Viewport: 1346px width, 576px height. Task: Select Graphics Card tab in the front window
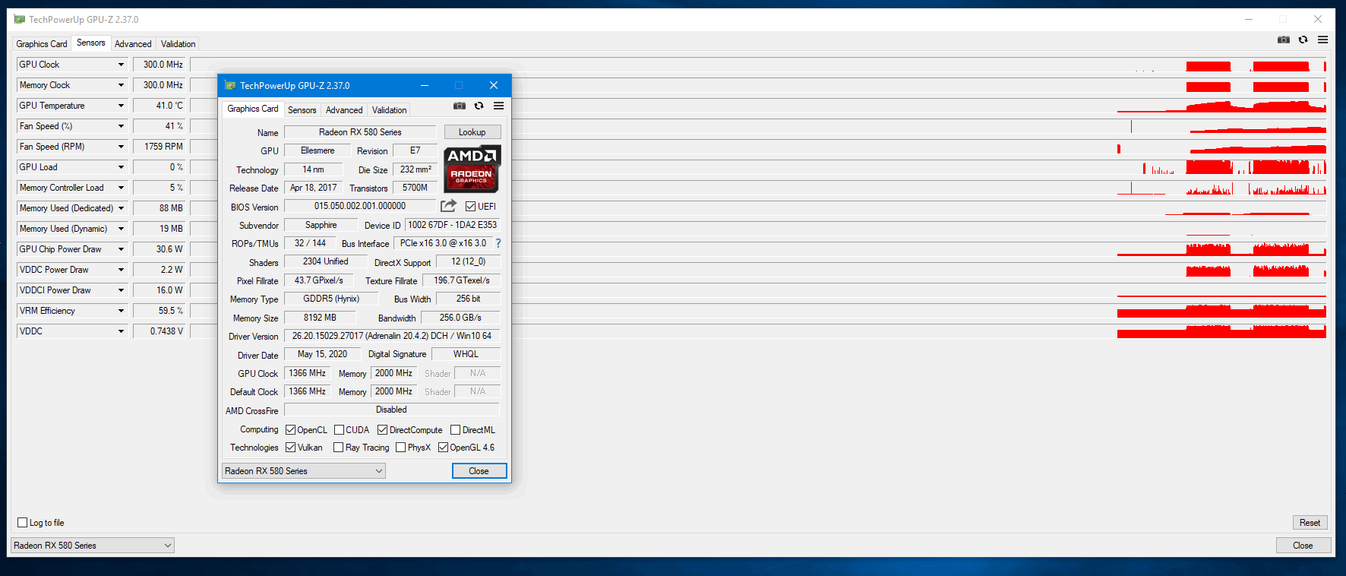click(x=253, y=109)
